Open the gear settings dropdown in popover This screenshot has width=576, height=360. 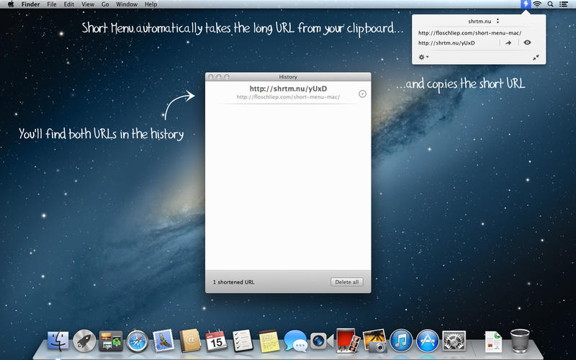423,57
